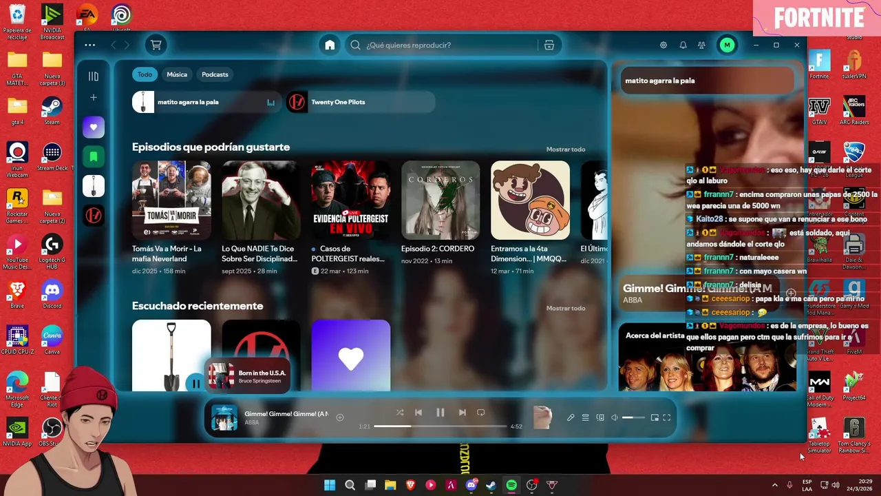Add current song to Liked Songs
881x496 pixels.
[x=340, y=417]
